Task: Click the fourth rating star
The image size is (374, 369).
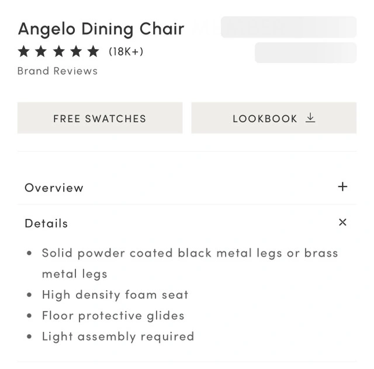Action: (x=76, y=51)
